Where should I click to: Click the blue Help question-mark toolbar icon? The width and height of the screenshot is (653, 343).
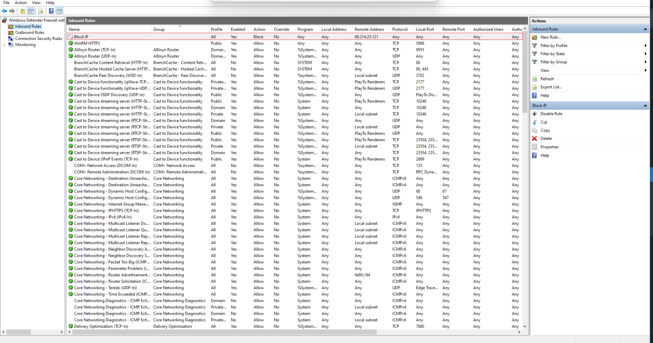coord(51,11)
